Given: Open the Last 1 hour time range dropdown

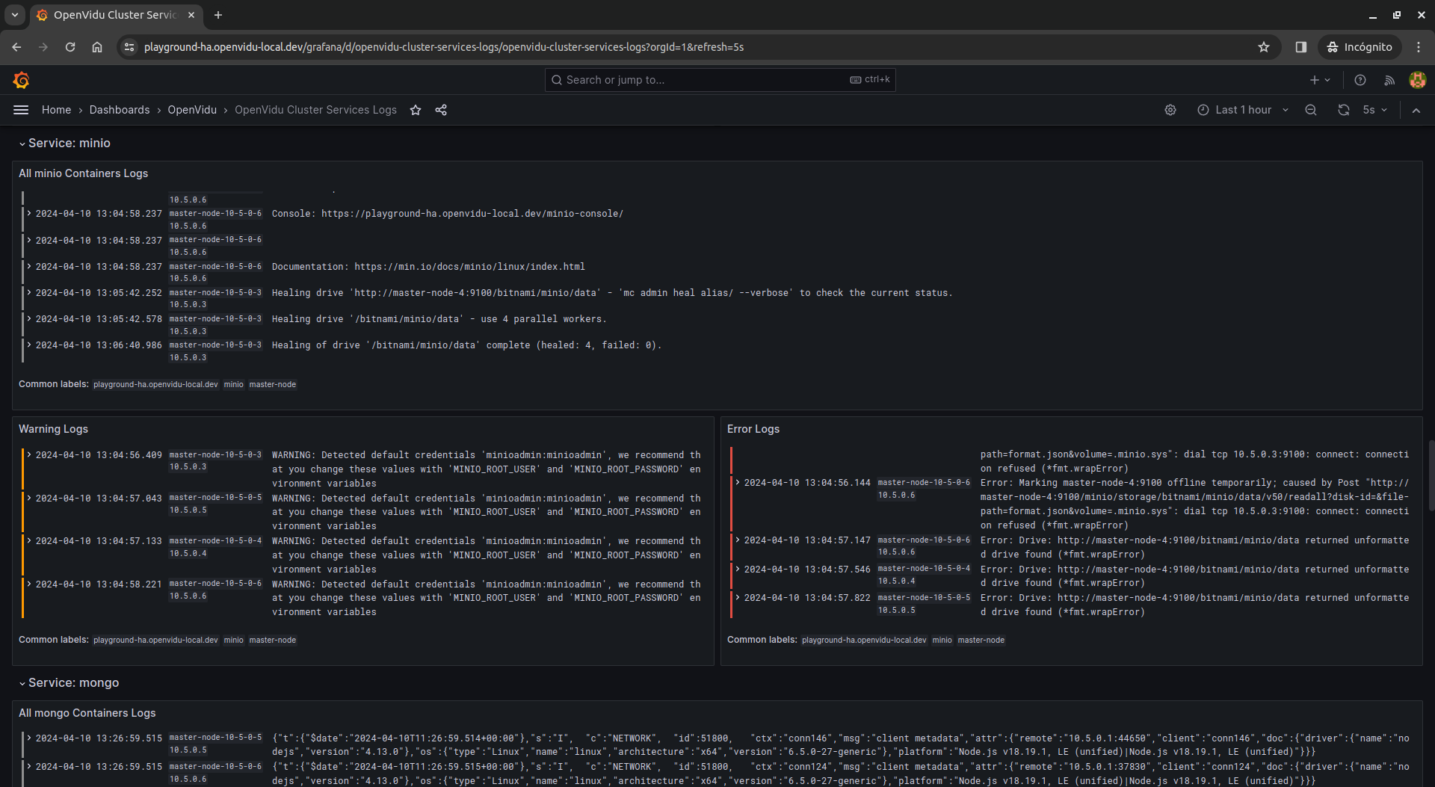Looking at the screenshot, I should pyautogui.click(x=1242, y=110).
